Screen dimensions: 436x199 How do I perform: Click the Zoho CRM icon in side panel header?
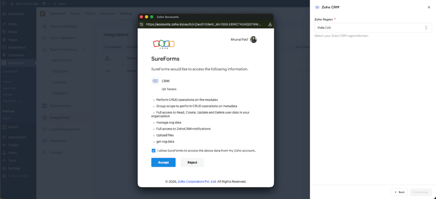(317, 7)
